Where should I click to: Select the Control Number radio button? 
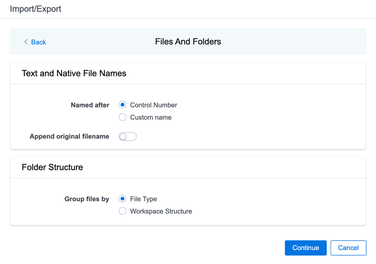pos(122,105)
